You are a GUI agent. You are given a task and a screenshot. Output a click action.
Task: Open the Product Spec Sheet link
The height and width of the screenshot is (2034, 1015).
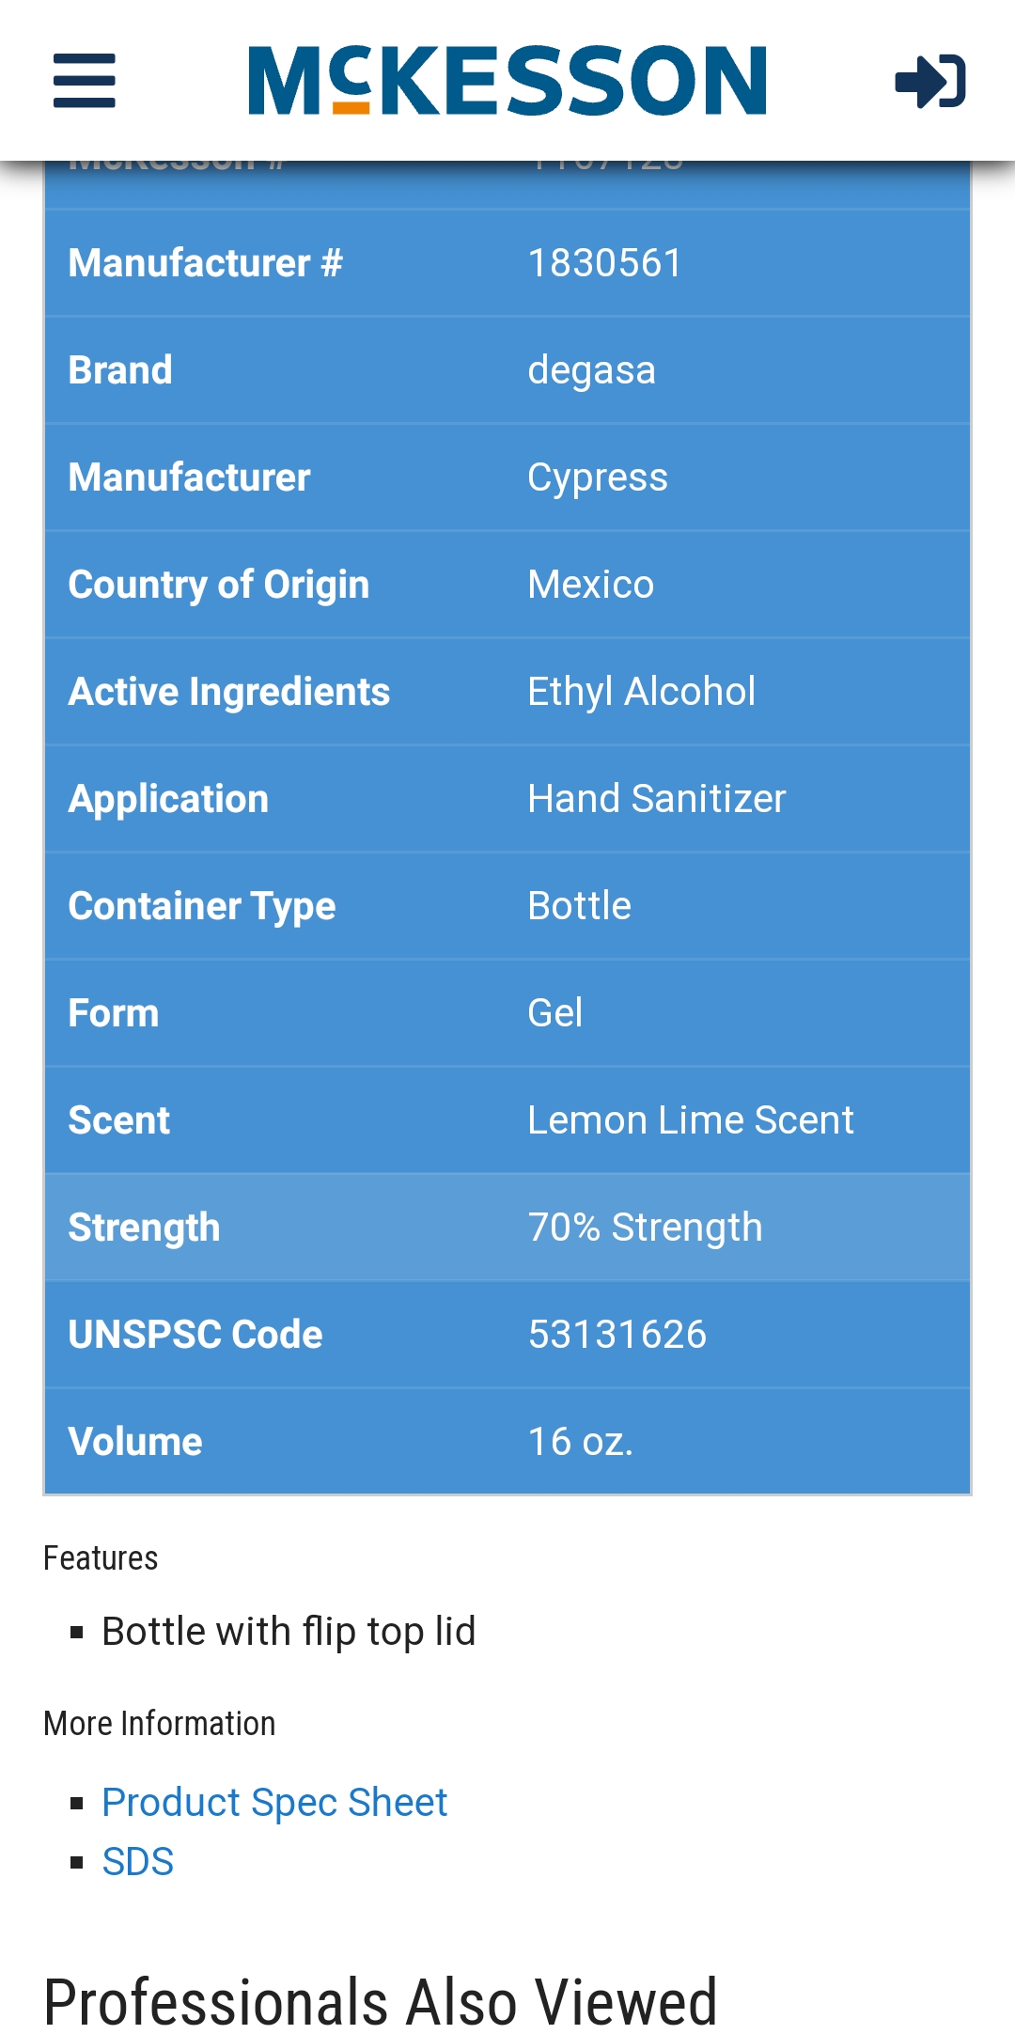274,1803
